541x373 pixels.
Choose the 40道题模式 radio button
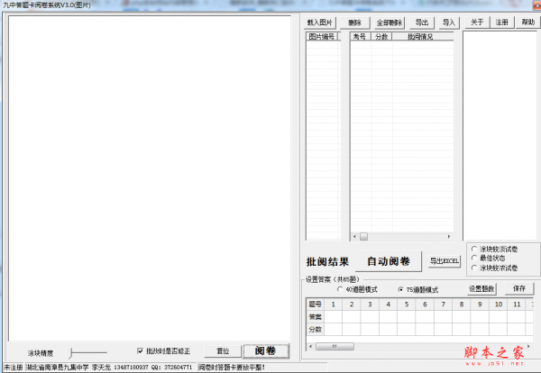[340, 289]
